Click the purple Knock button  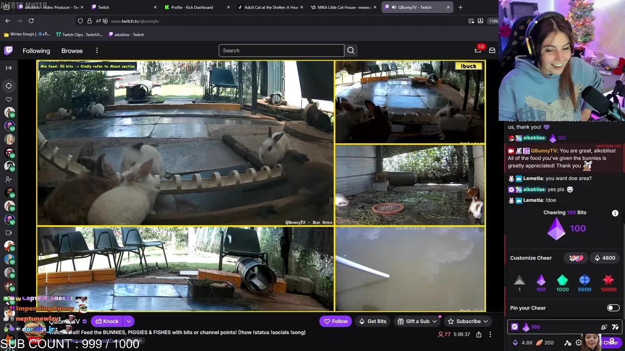pos(107,321)
